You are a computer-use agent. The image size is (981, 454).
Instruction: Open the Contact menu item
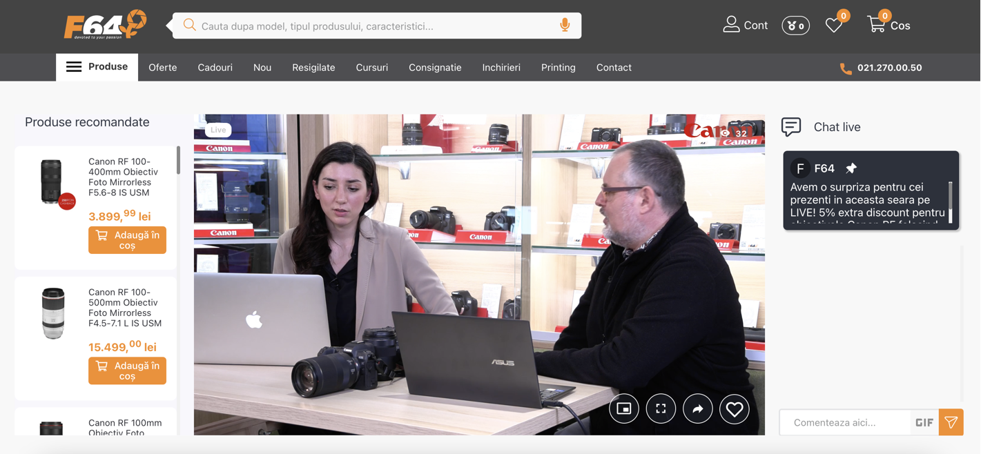(614, 68)
